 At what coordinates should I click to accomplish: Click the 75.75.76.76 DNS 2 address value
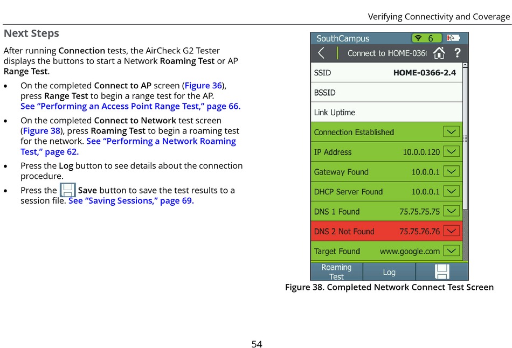[x=420, y=232]
